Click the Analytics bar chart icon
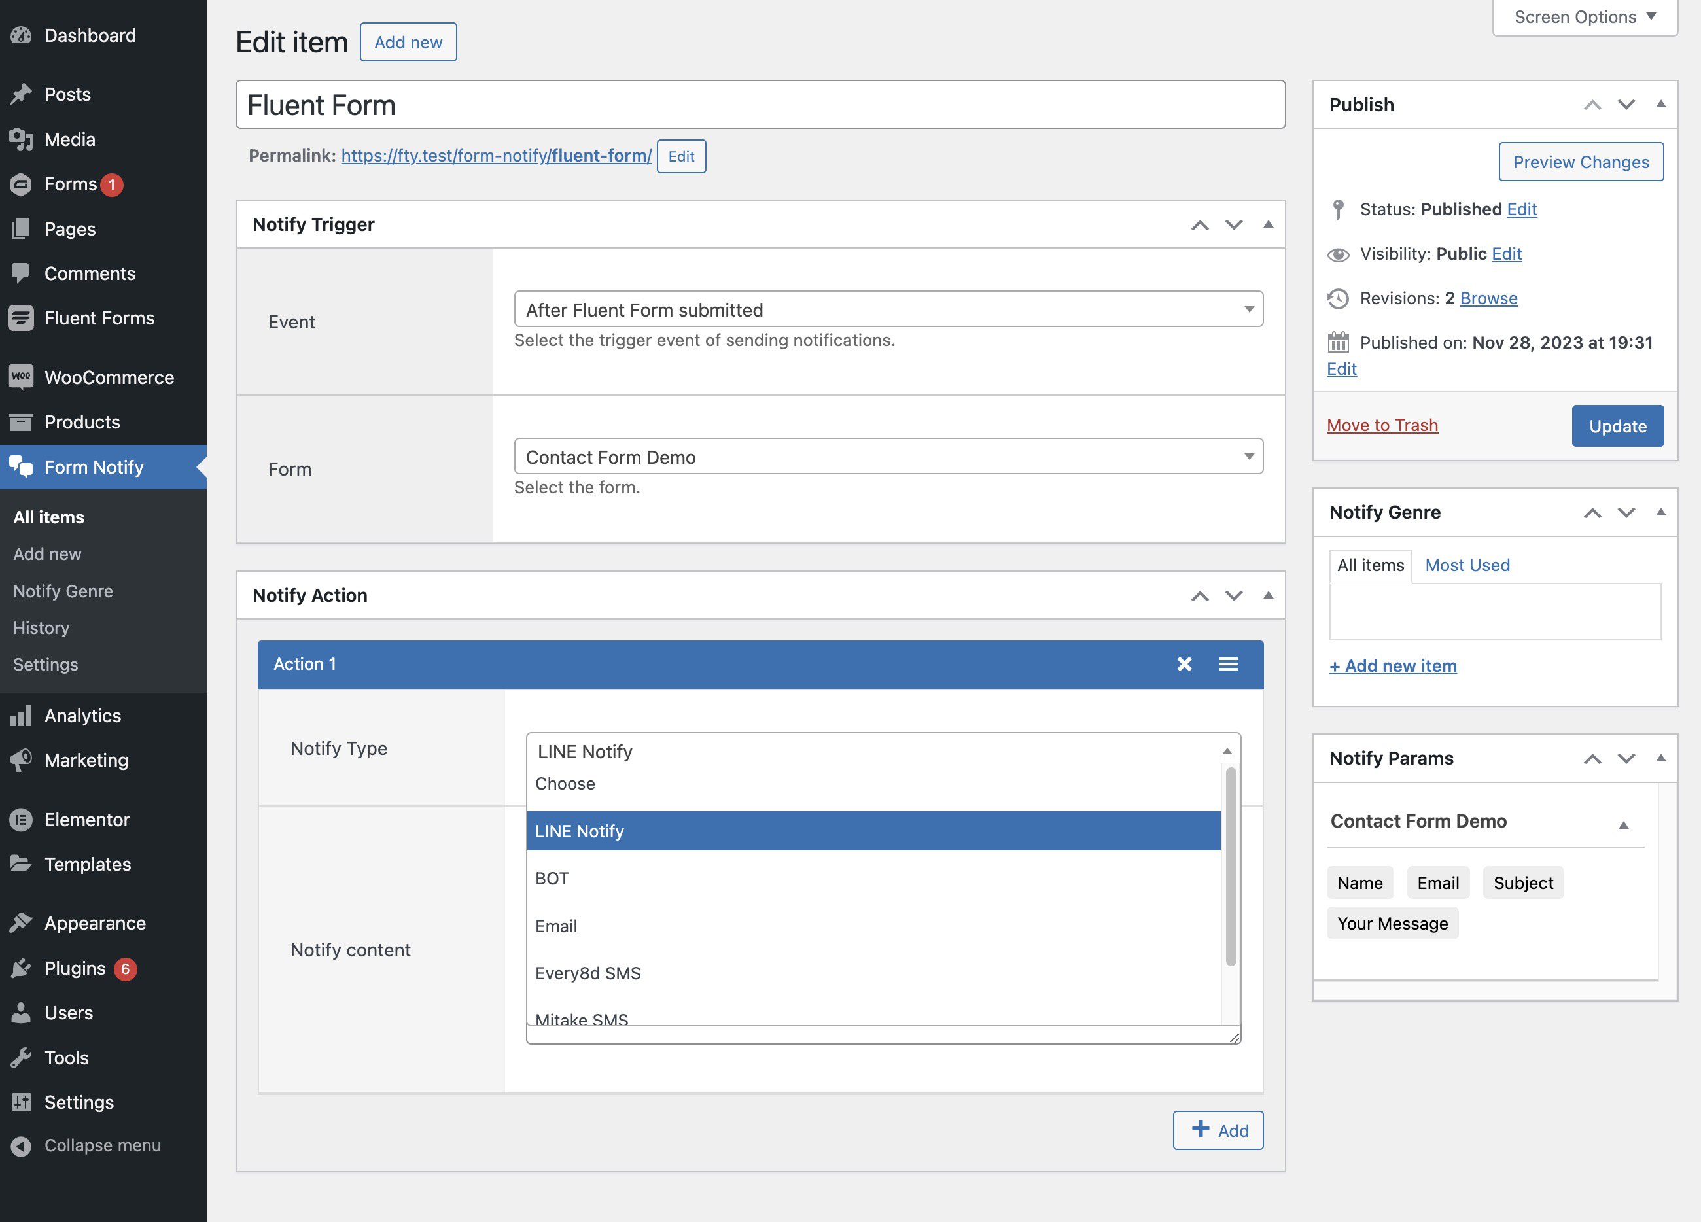This screenshot has height=1222, width=1701. (21, 716)
